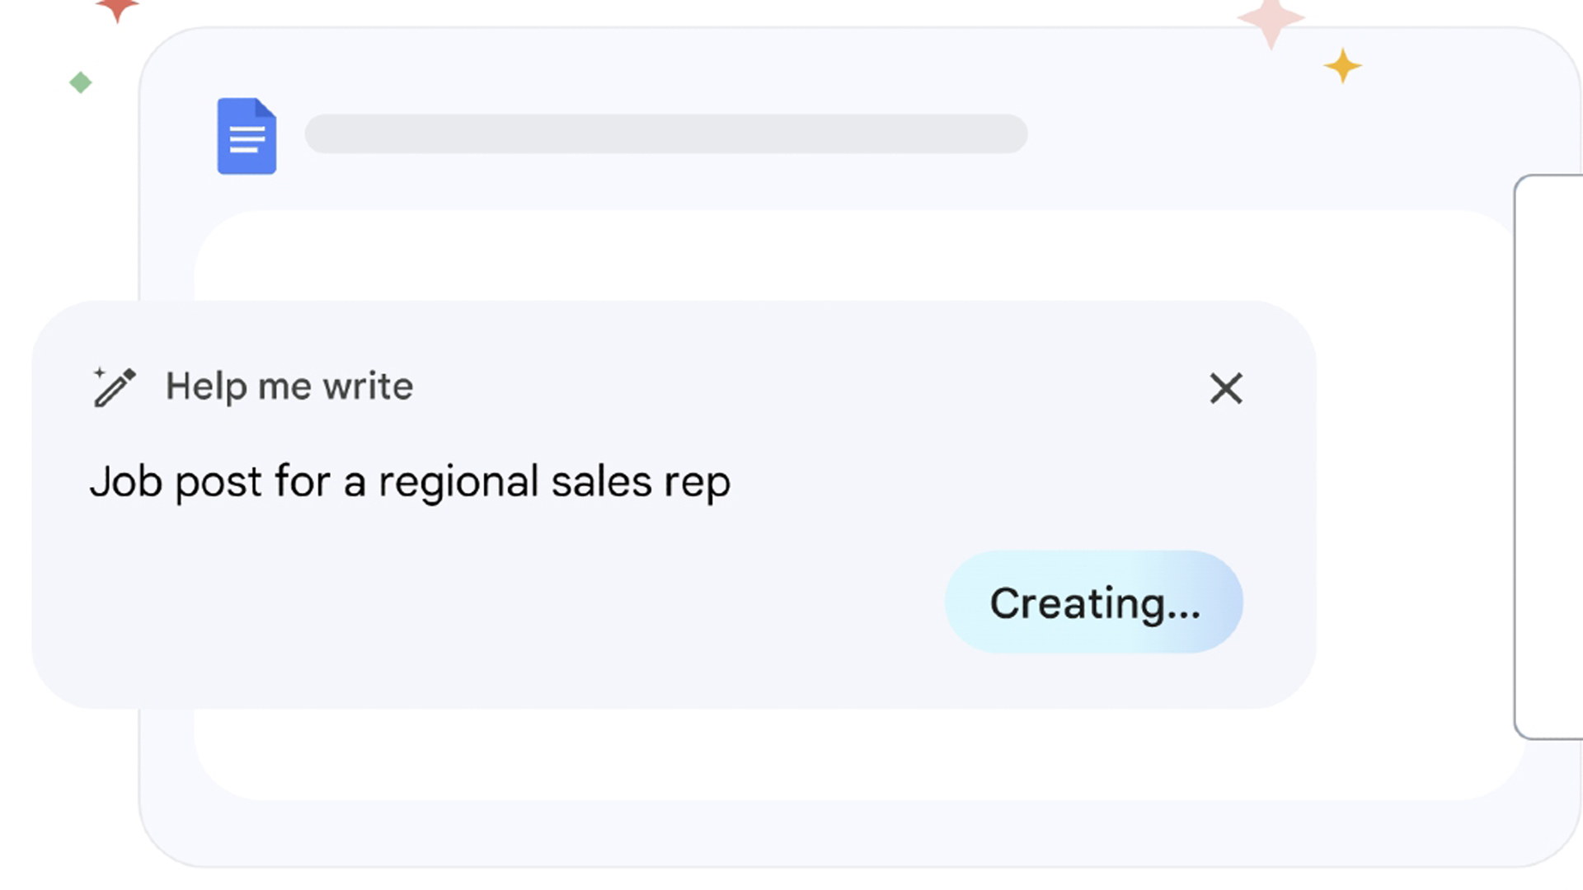Viewport: 1583px width, 890px height.
Task: Click the Creating... button
Action: point(1094,602)
